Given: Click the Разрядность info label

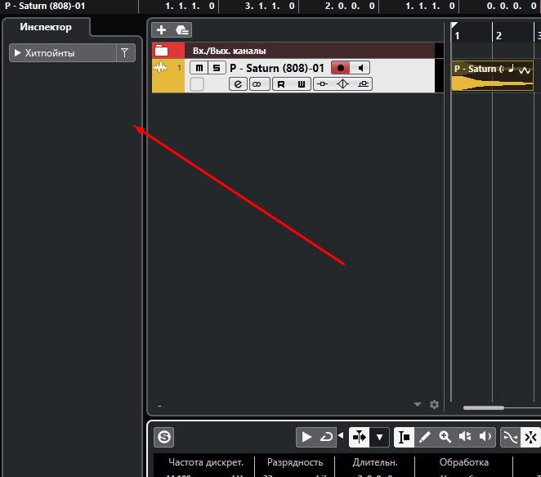Looking at the screenshot, I should 295,462.
